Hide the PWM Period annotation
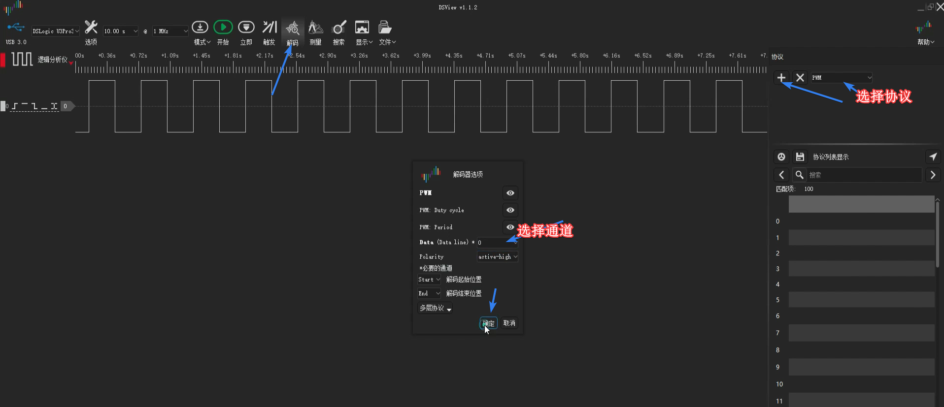This screenshot has height=407, width=944. [x=510, y=227]
